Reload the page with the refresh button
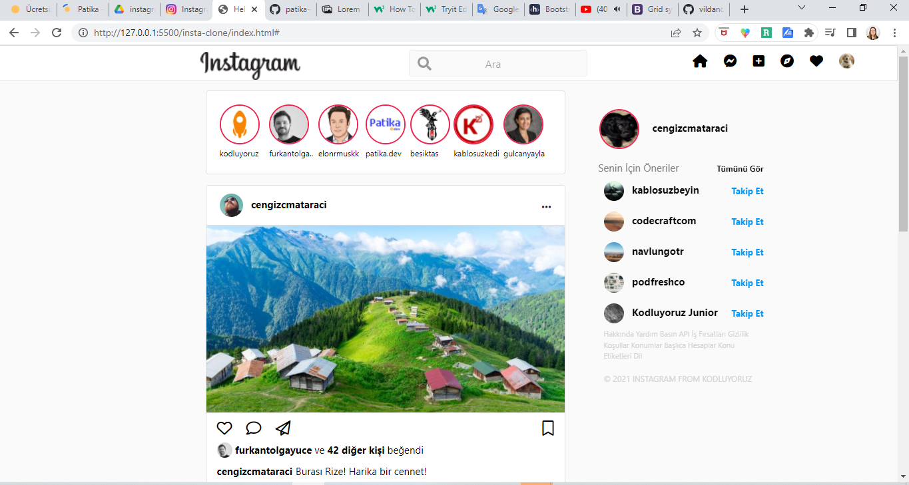Image resolution: width=909 pixels, height=485 pixels. point(57,33)
